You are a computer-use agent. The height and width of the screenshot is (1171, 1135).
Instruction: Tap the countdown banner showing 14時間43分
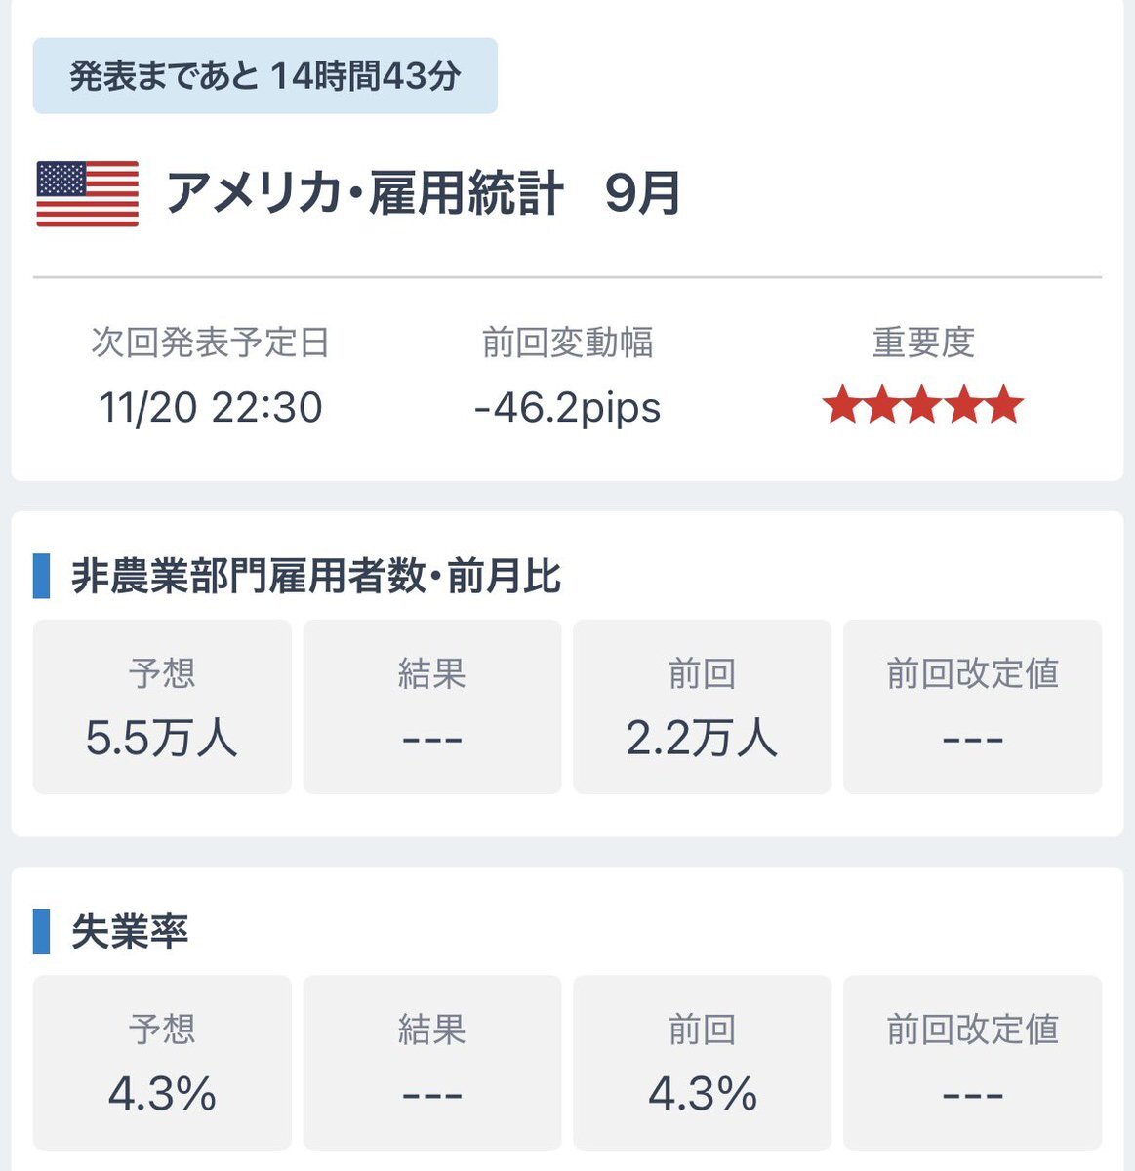(264, 76)
